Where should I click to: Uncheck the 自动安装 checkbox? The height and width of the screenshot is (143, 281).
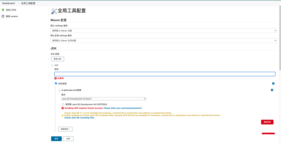(56, 83)
